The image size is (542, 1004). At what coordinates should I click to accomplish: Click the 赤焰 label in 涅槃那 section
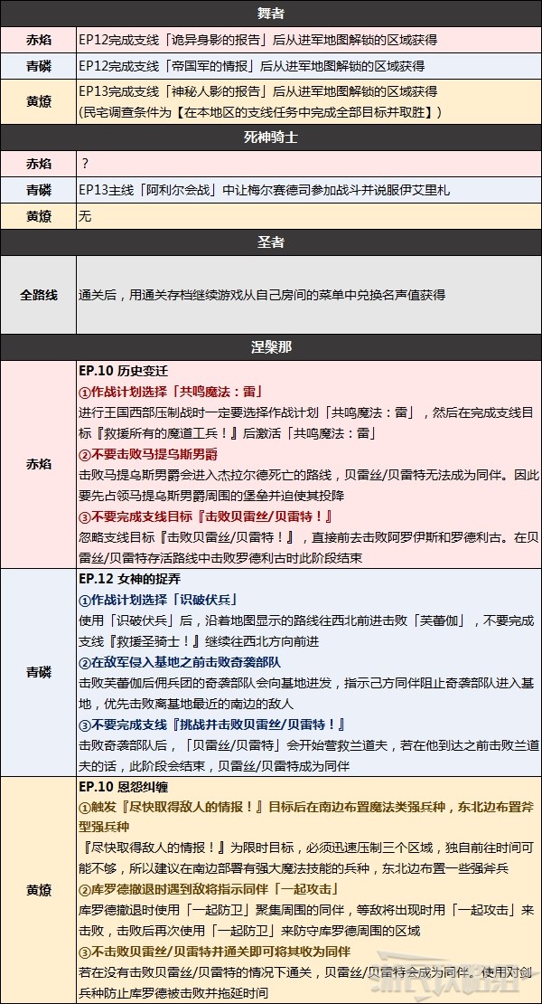tap(38, 464)
